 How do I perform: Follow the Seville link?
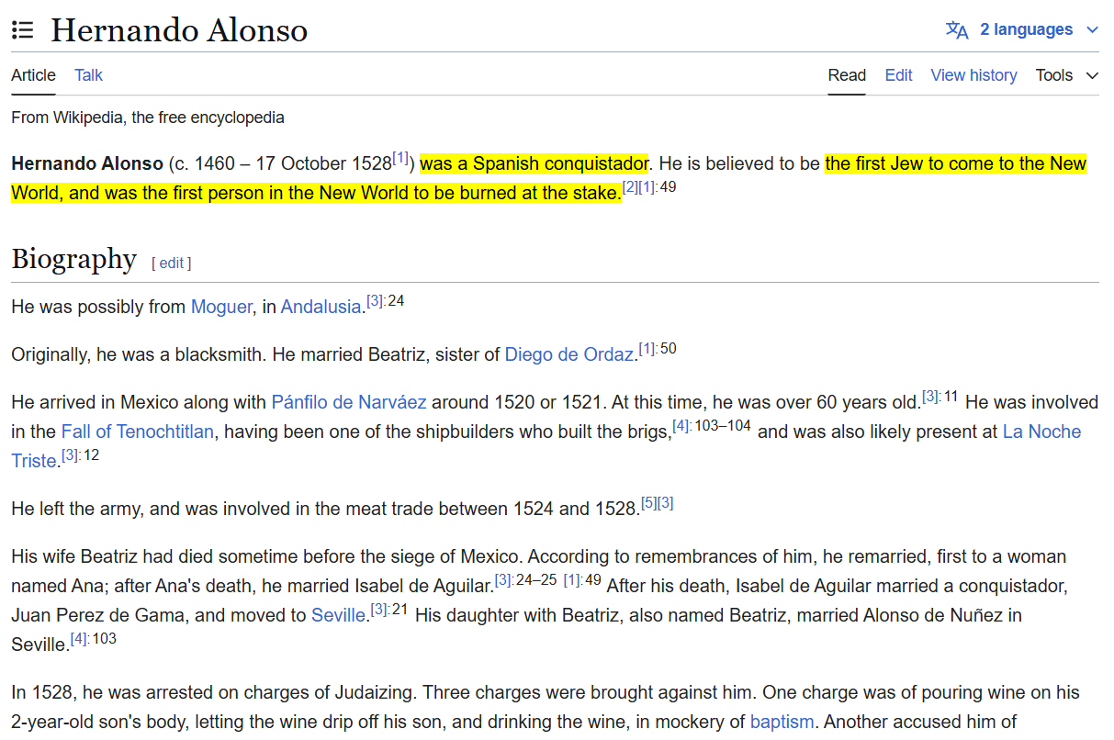coord(338,615)
